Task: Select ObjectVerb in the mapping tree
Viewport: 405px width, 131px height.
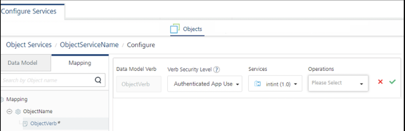Action: coord(43,123)
